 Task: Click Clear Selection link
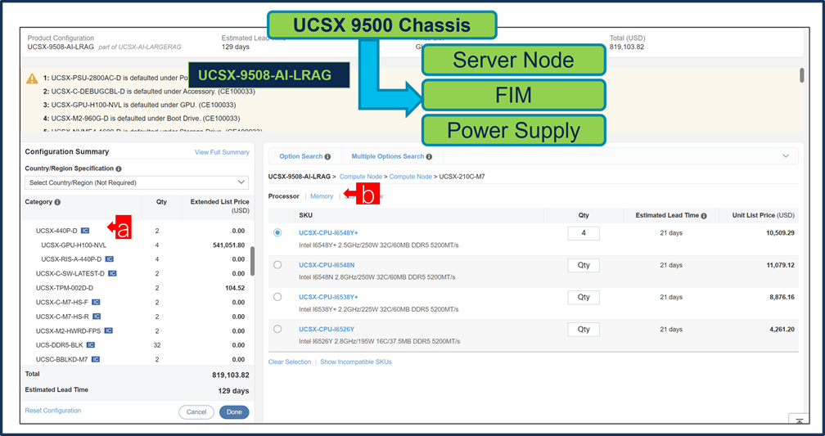click(x=290, y=362)
